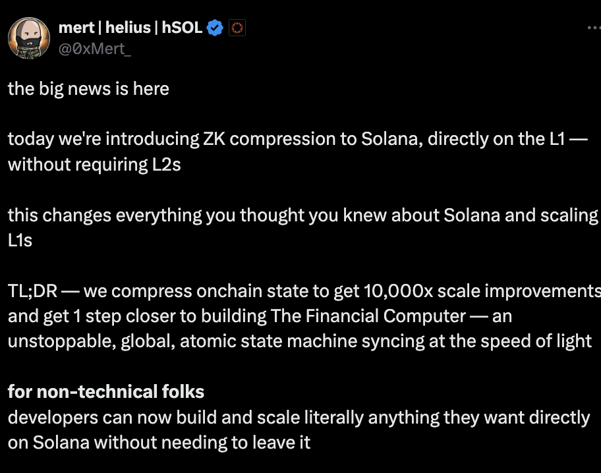Click the line "without requiring L2s"

94,164
